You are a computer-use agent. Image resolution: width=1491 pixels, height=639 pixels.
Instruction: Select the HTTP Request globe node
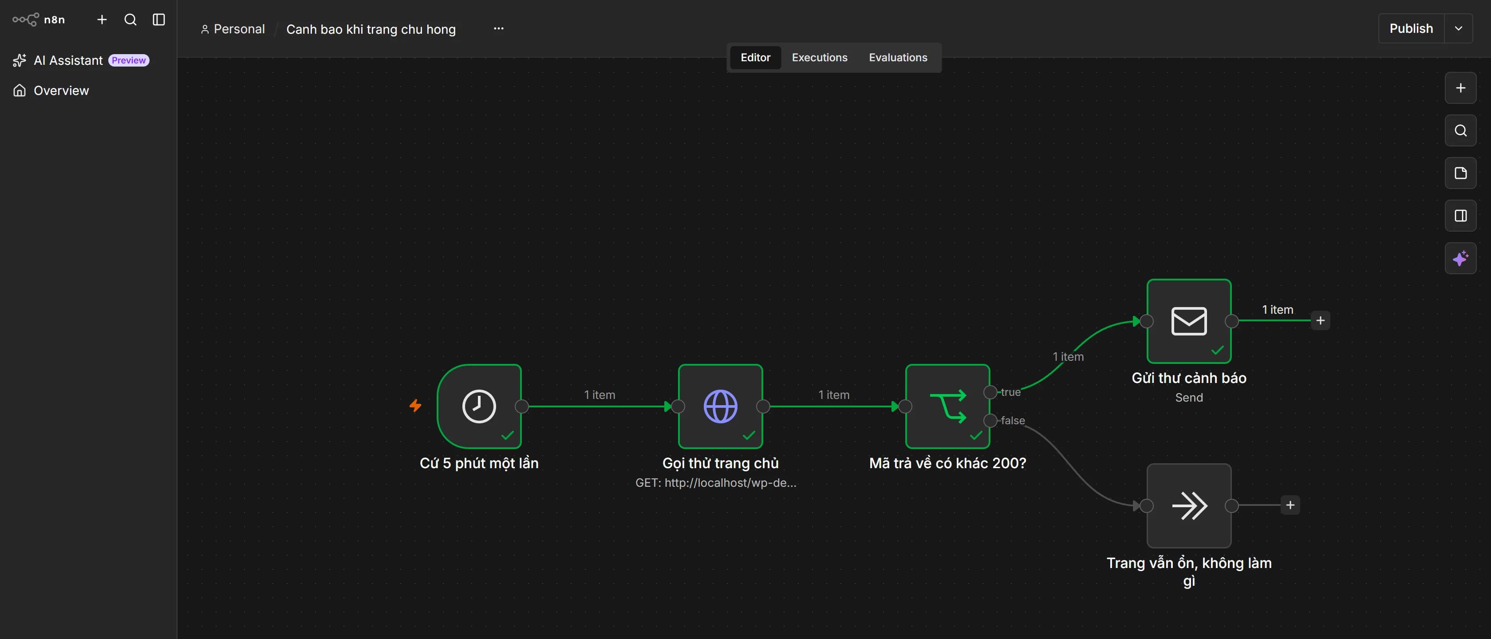(720, 406)
